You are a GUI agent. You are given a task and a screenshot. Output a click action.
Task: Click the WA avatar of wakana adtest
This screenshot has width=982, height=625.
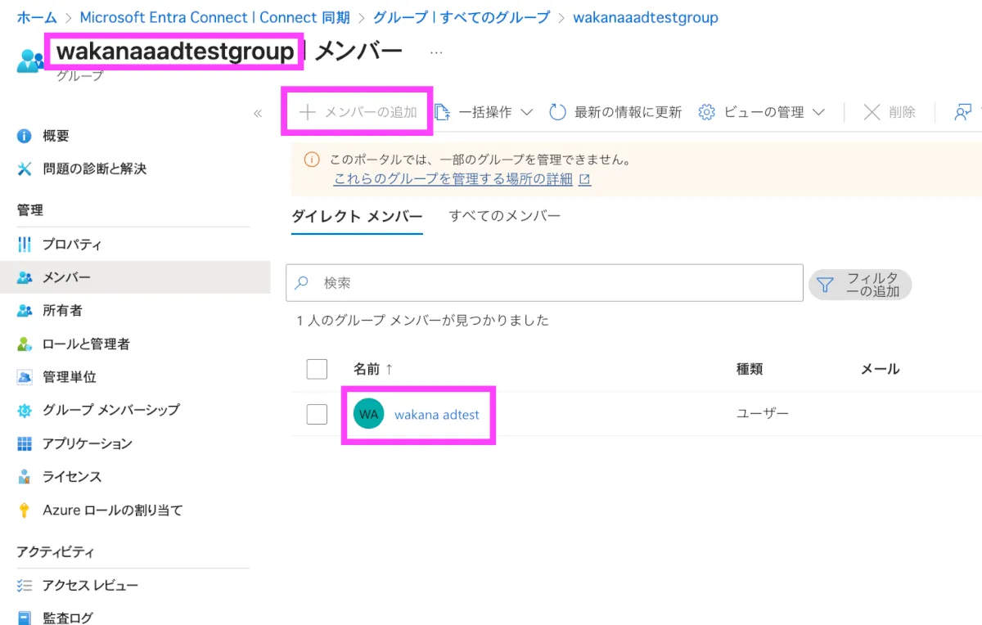click(x=368, y=414)
